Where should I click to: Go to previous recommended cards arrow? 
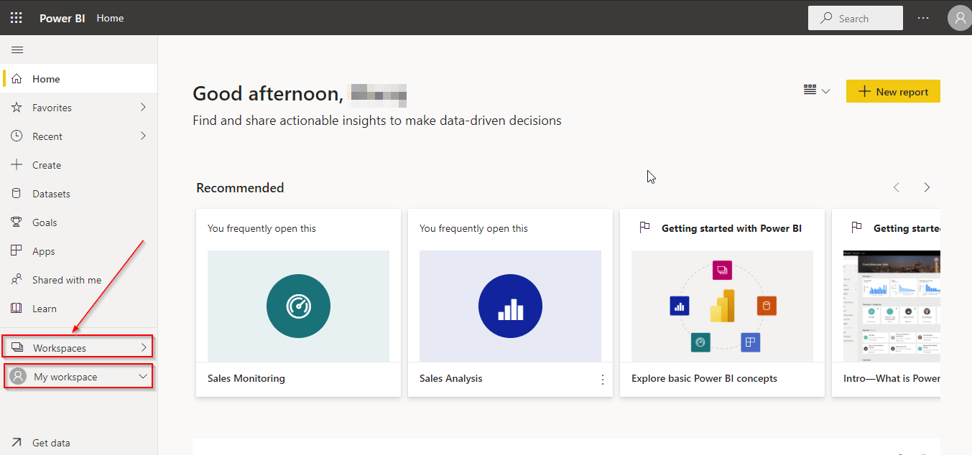[897, 187]
